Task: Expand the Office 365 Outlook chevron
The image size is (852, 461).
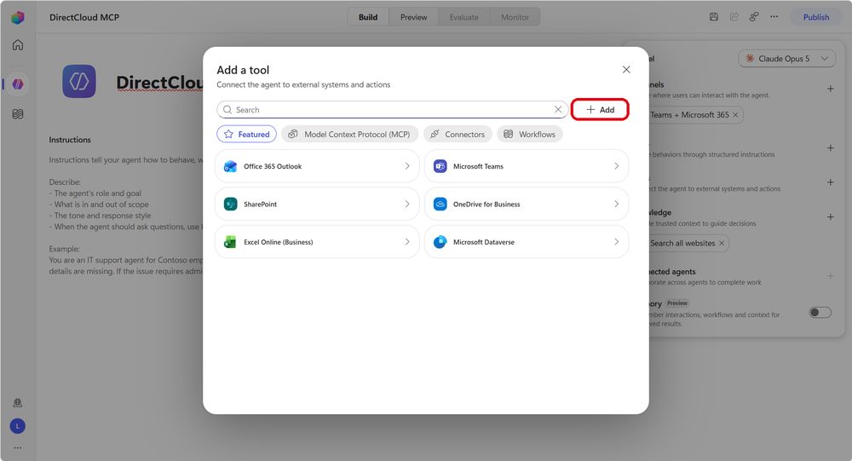Action: 407,166
